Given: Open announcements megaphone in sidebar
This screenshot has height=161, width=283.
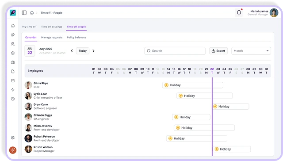Looking at the screenshot, I should click(13, 35).
